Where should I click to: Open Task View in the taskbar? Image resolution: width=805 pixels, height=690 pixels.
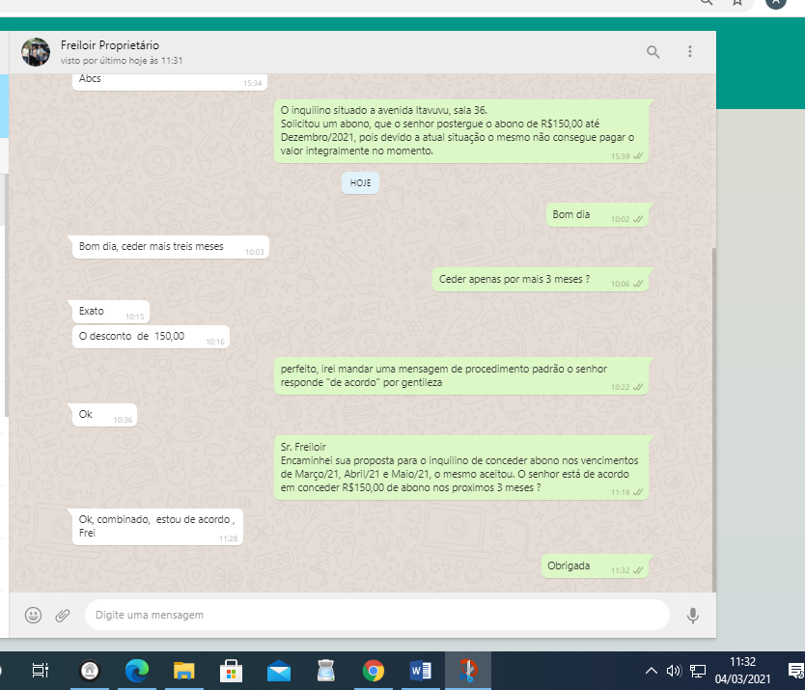[x=41, y=670]
